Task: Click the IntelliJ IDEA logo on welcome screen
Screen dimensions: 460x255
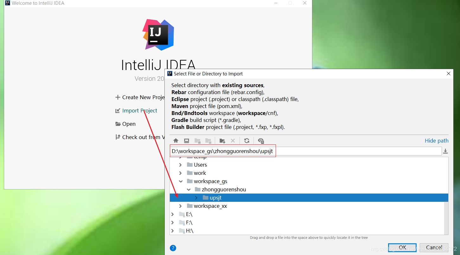Action: tap(158, 35)
